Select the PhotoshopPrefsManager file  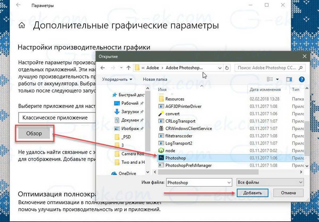click(188, 165)
